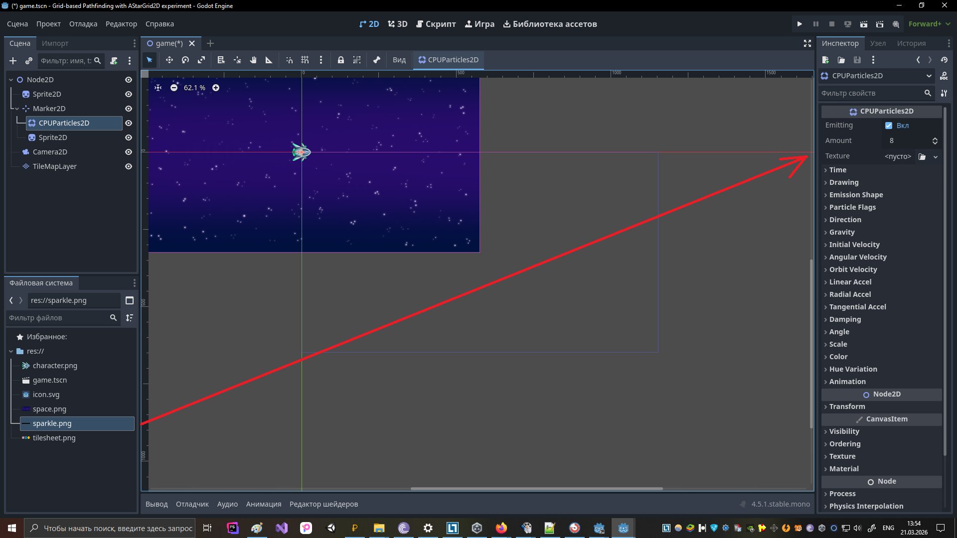The image size is (957, 538).
Task: Toggle grid snapping in the toolbar
Action: point(305,60)
